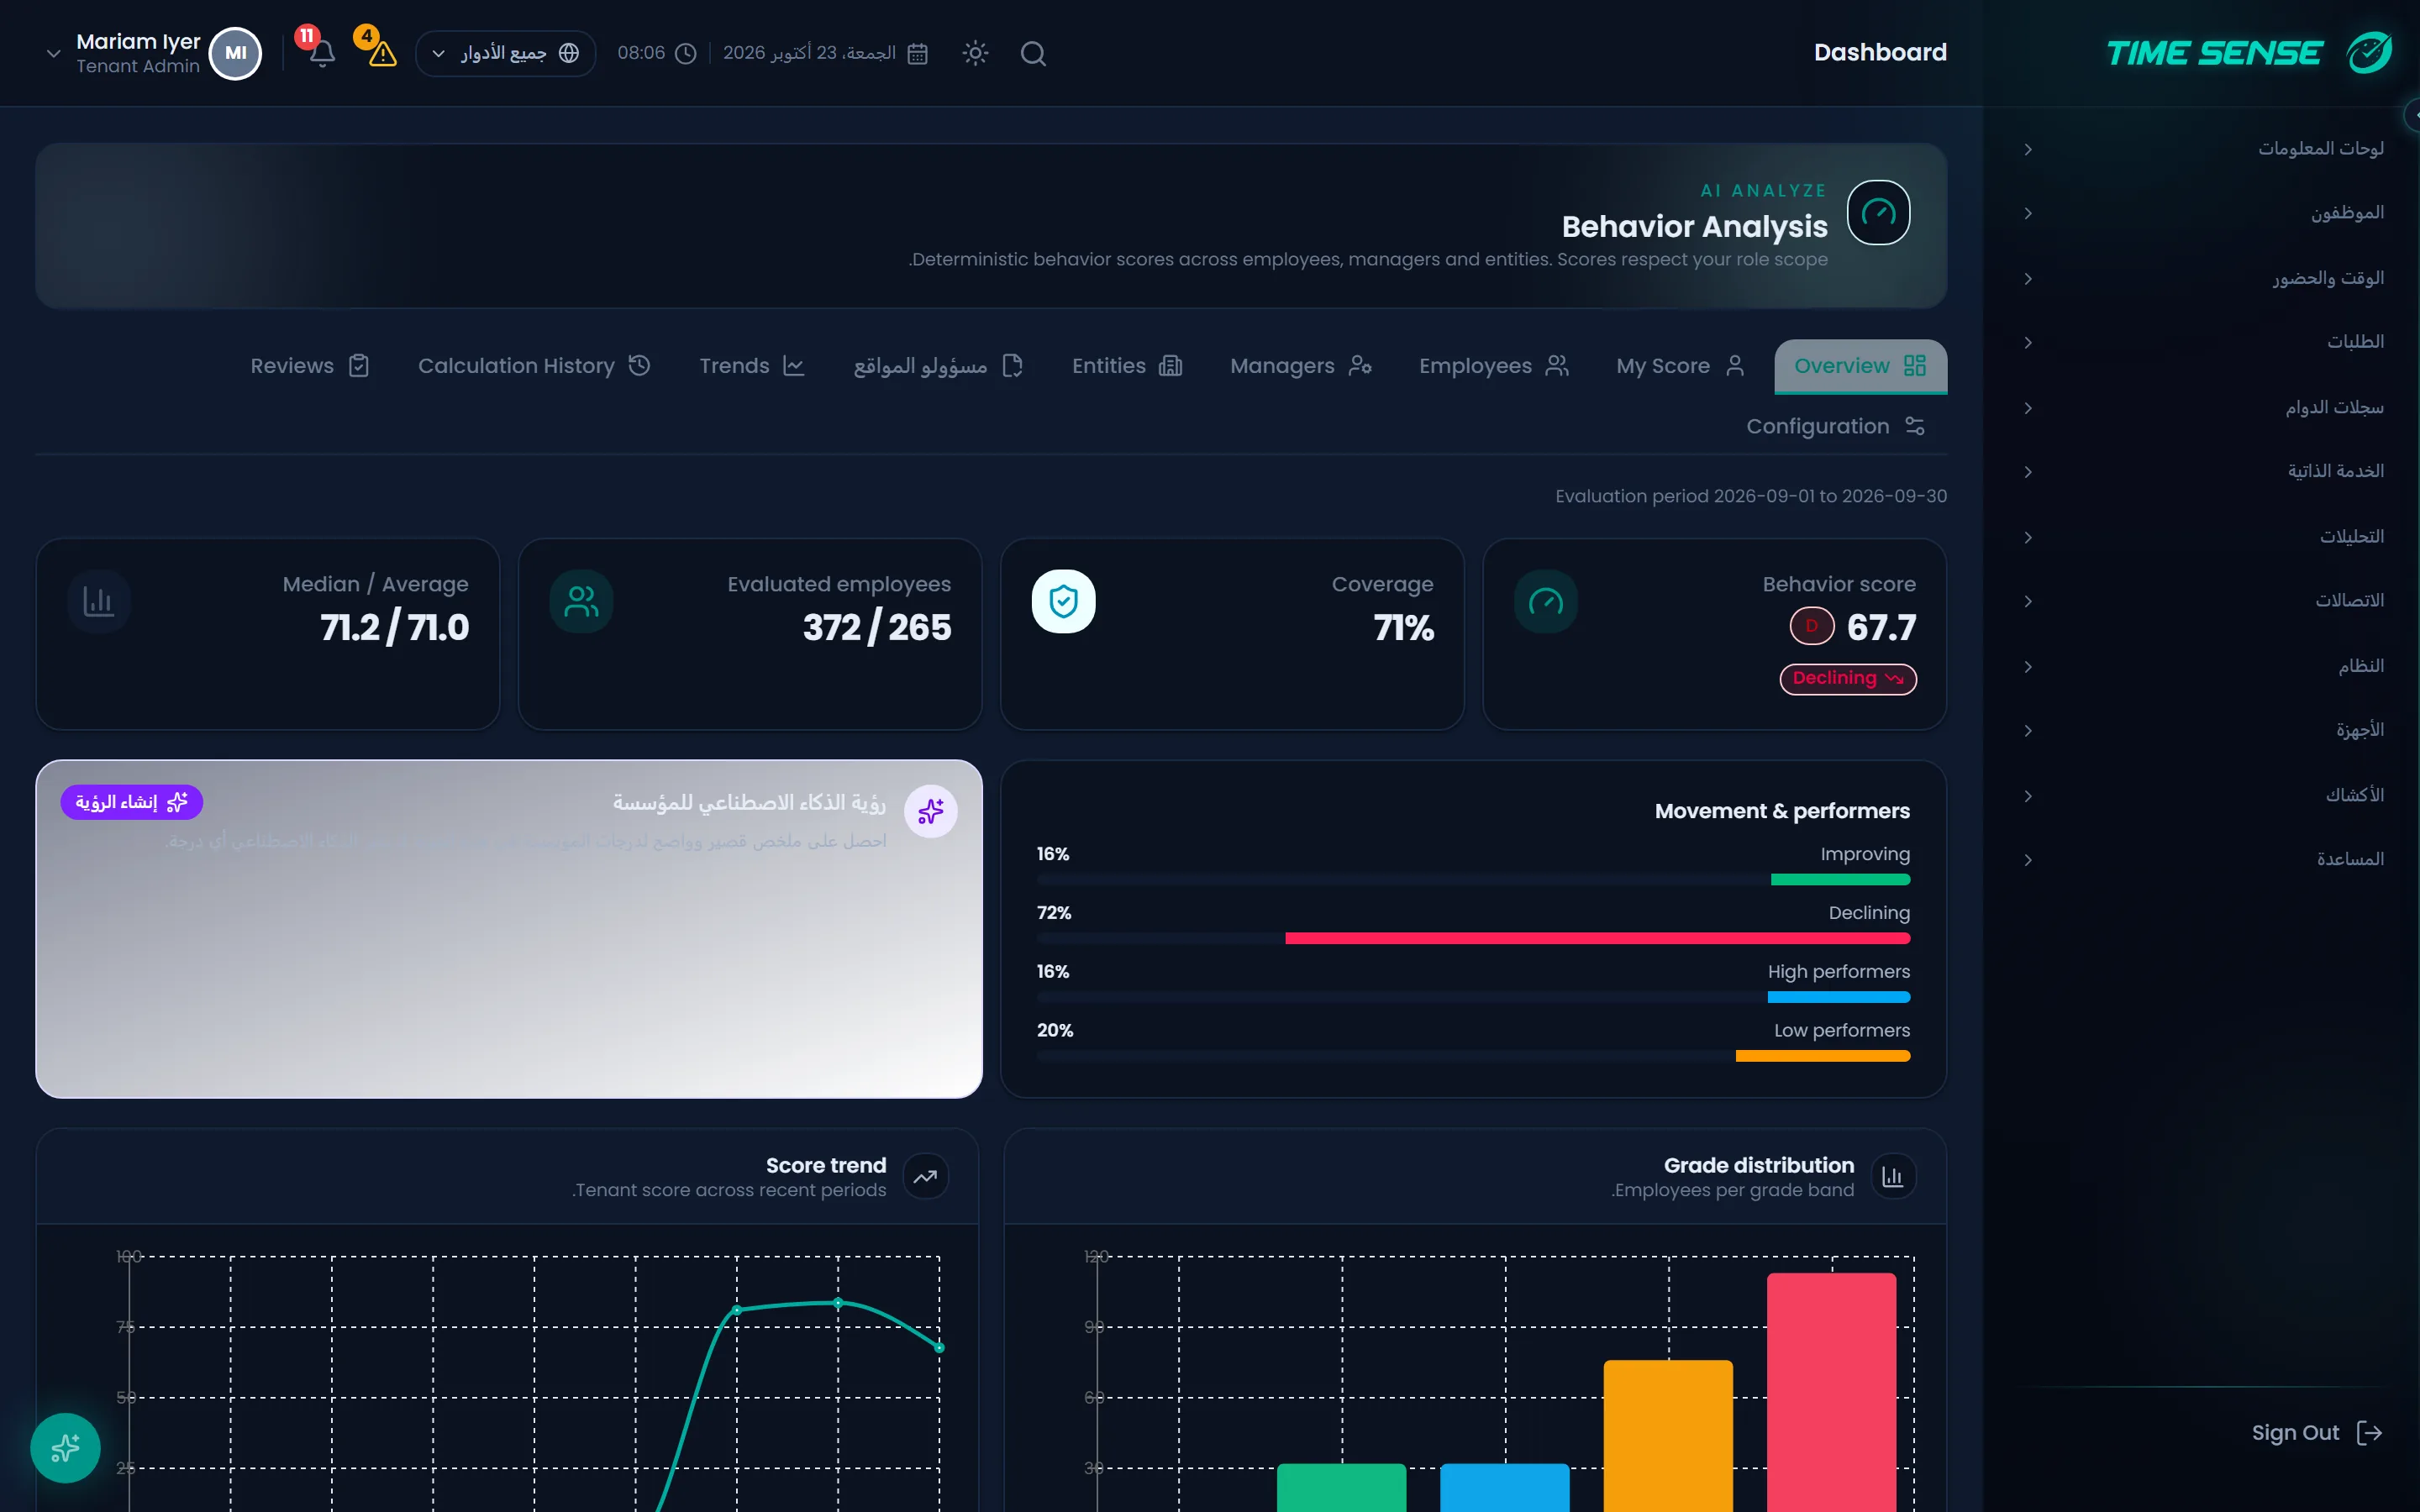Click the clock icon next to 08:06

coord(685,53)
